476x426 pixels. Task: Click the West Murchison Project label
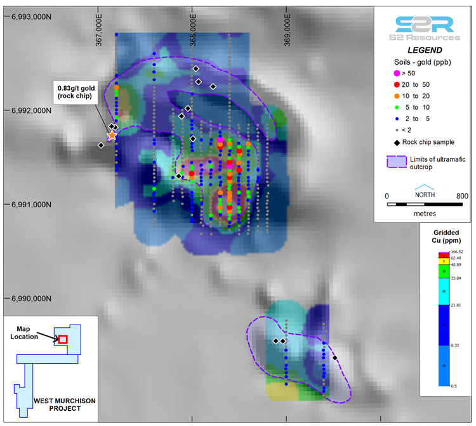click(65, 405)
